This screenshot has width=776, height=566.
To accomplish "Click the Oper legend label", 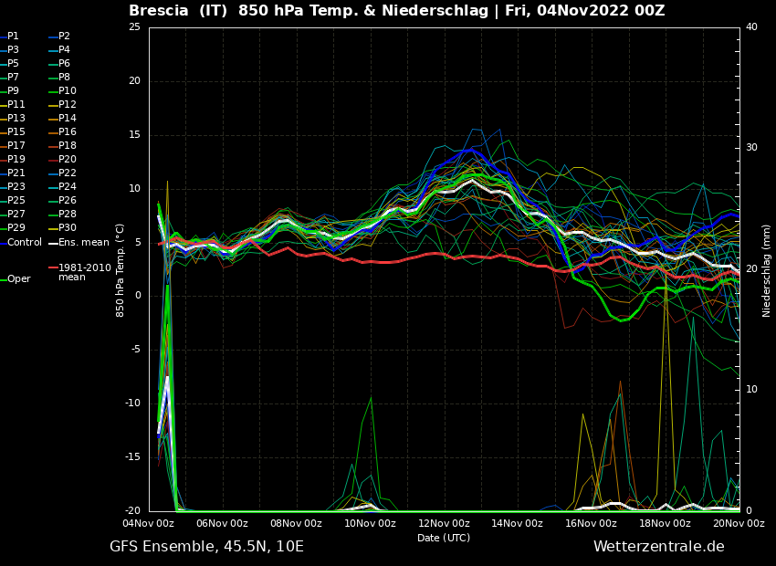I will [19, 279].
